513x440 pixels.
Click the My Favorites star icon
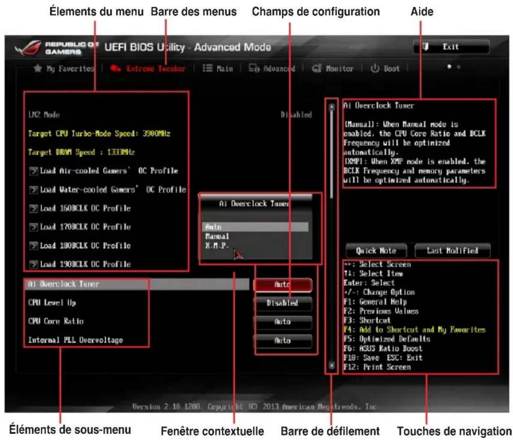(38, 68)
